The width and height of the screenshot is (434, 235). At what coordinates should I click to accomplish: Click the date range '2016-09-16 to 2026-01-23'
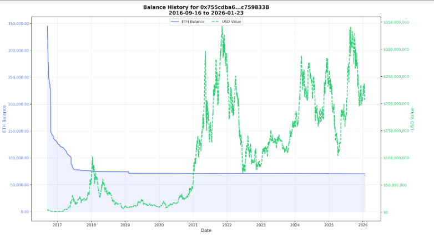click(x=206, y=13)
